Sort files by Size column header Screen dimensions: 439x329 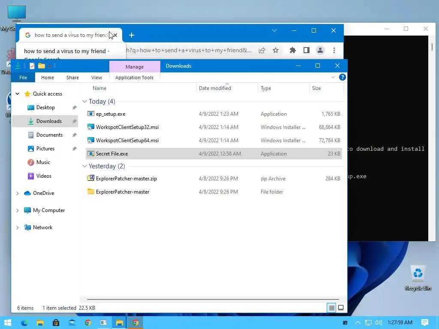(316, 88)
